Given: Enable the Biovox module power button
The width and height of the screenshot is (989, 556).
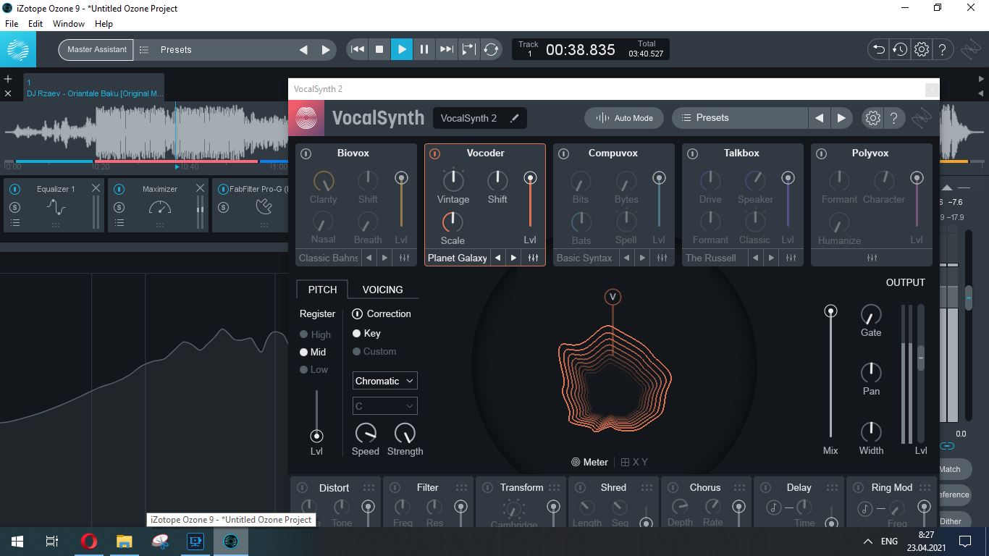Looking at the screenshot, I should 306,153.
